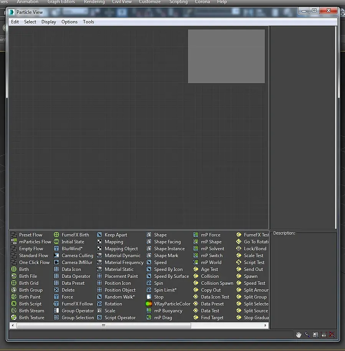Select the mP World operator

click(211, 262)
